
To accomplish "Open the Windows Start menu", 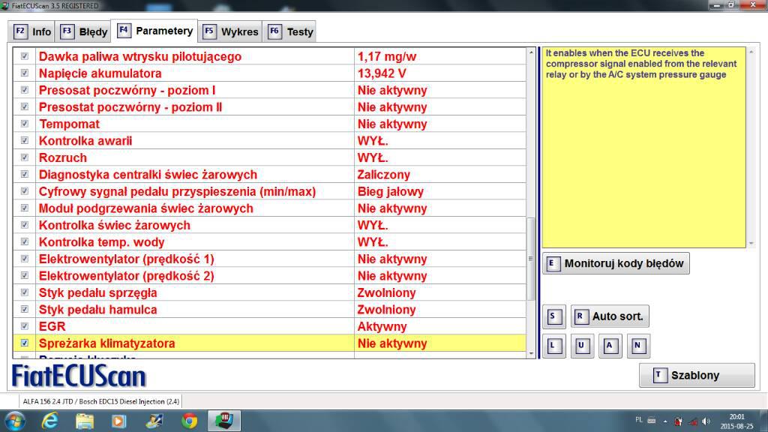I will (15, 421).
